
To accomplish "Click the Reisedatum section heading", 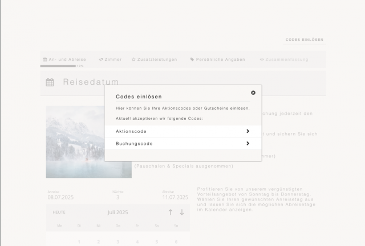I will (x=91, y=82).
